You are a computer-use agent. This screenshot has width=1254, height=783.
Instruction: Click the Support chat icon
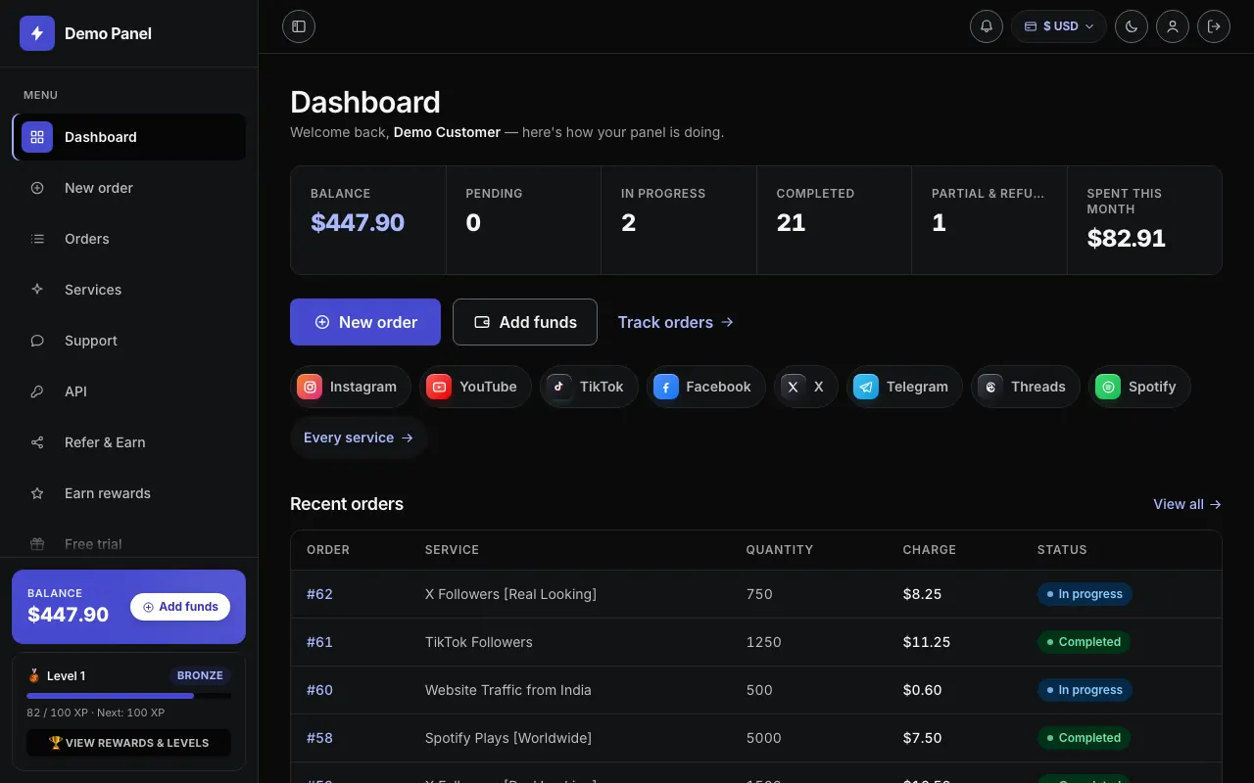(x=37, y=341)
